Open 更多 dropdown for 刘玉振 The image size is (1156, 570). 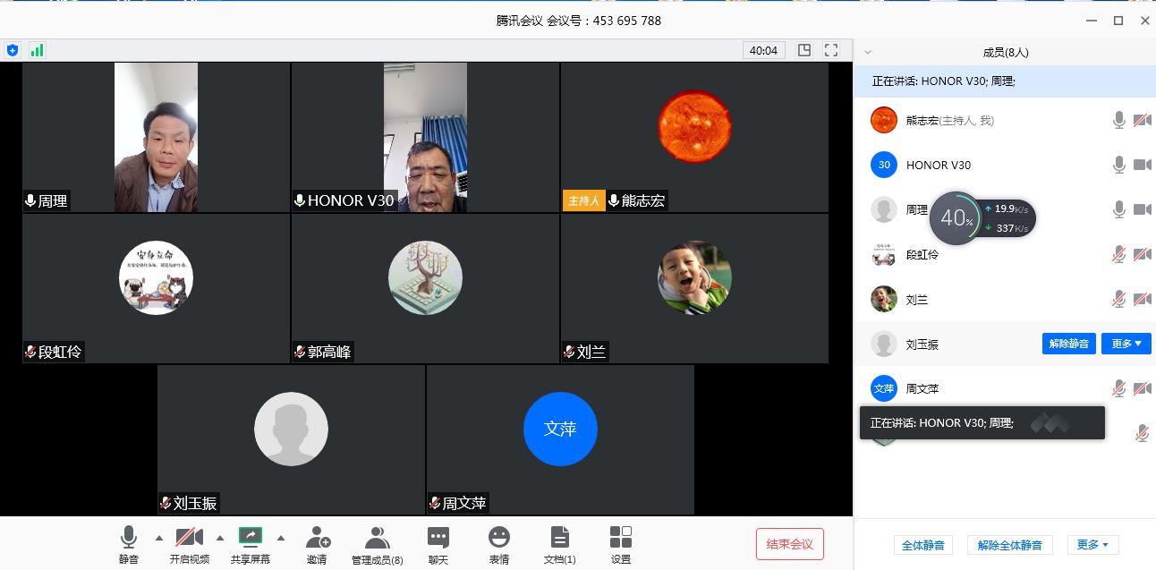(x=1126, y=344)
